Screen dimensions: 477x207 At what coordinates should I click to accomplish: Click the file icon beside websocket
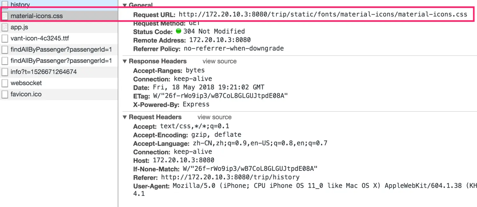[x=5, y=83]
